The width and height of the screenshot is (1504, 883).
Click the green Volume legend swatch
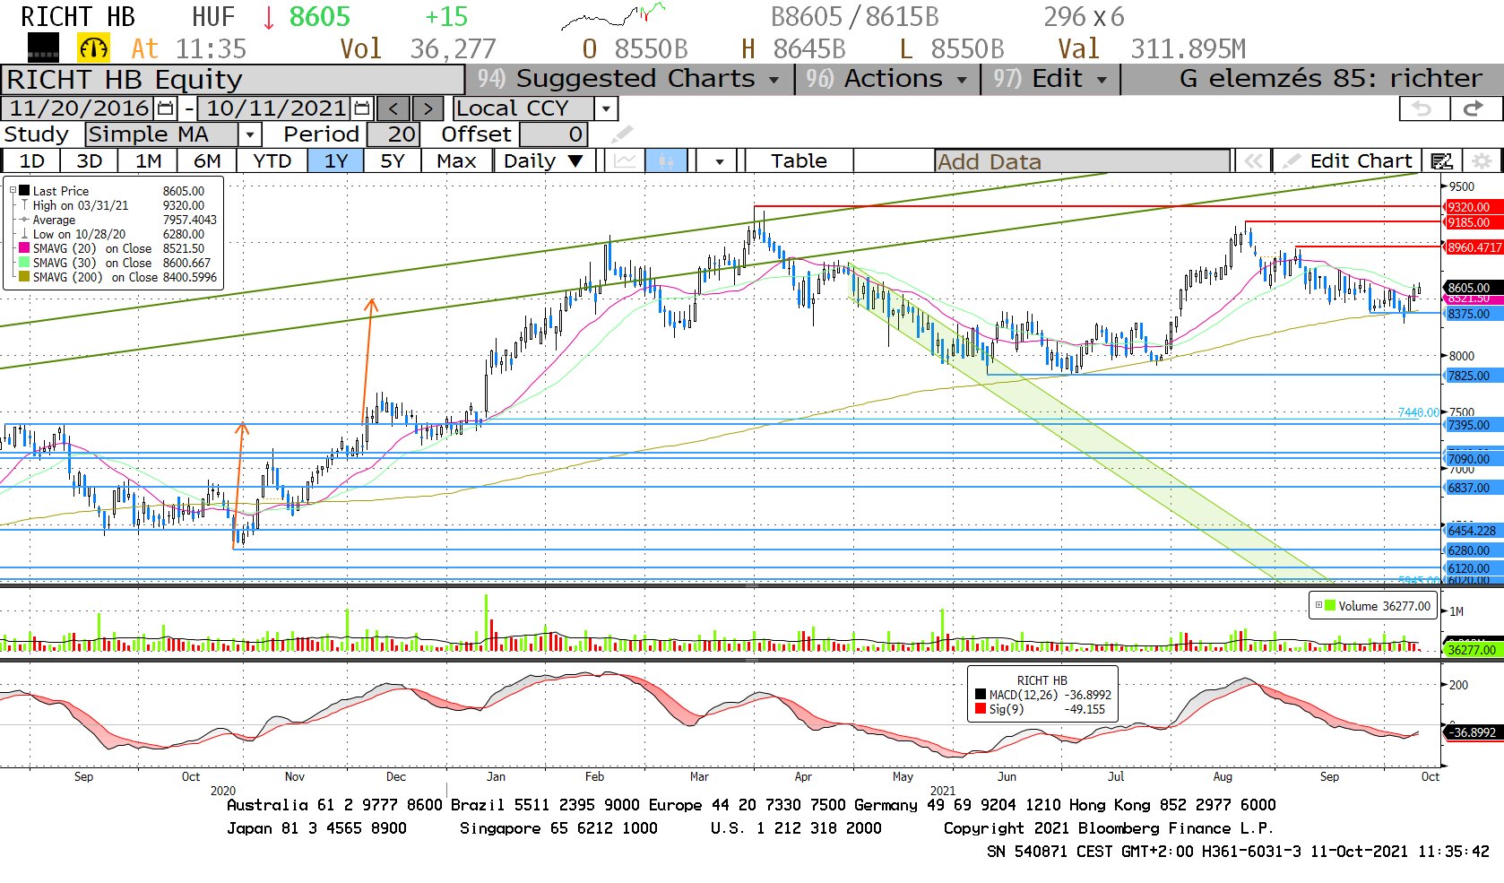click(x=1330, y=605)
